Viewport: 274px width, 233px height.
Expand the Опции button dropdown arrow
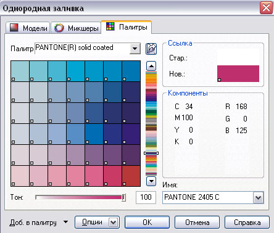(114, 222)
